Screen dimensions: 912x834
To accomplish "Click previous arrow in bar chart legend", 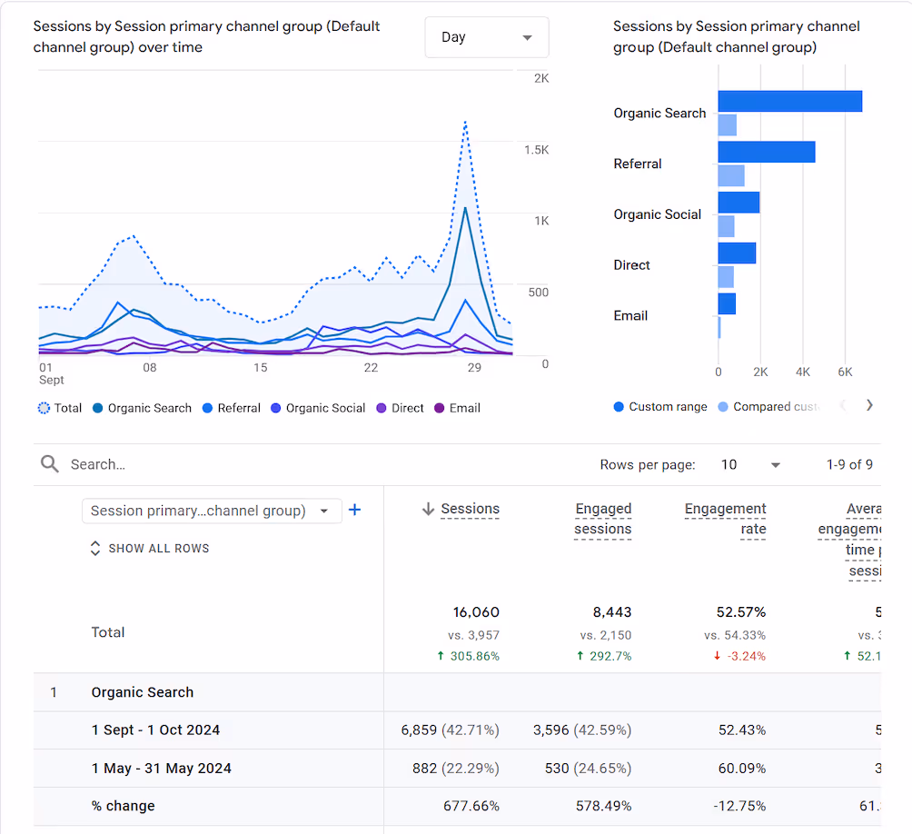I will pyautogui.click(x=842, y=406).
